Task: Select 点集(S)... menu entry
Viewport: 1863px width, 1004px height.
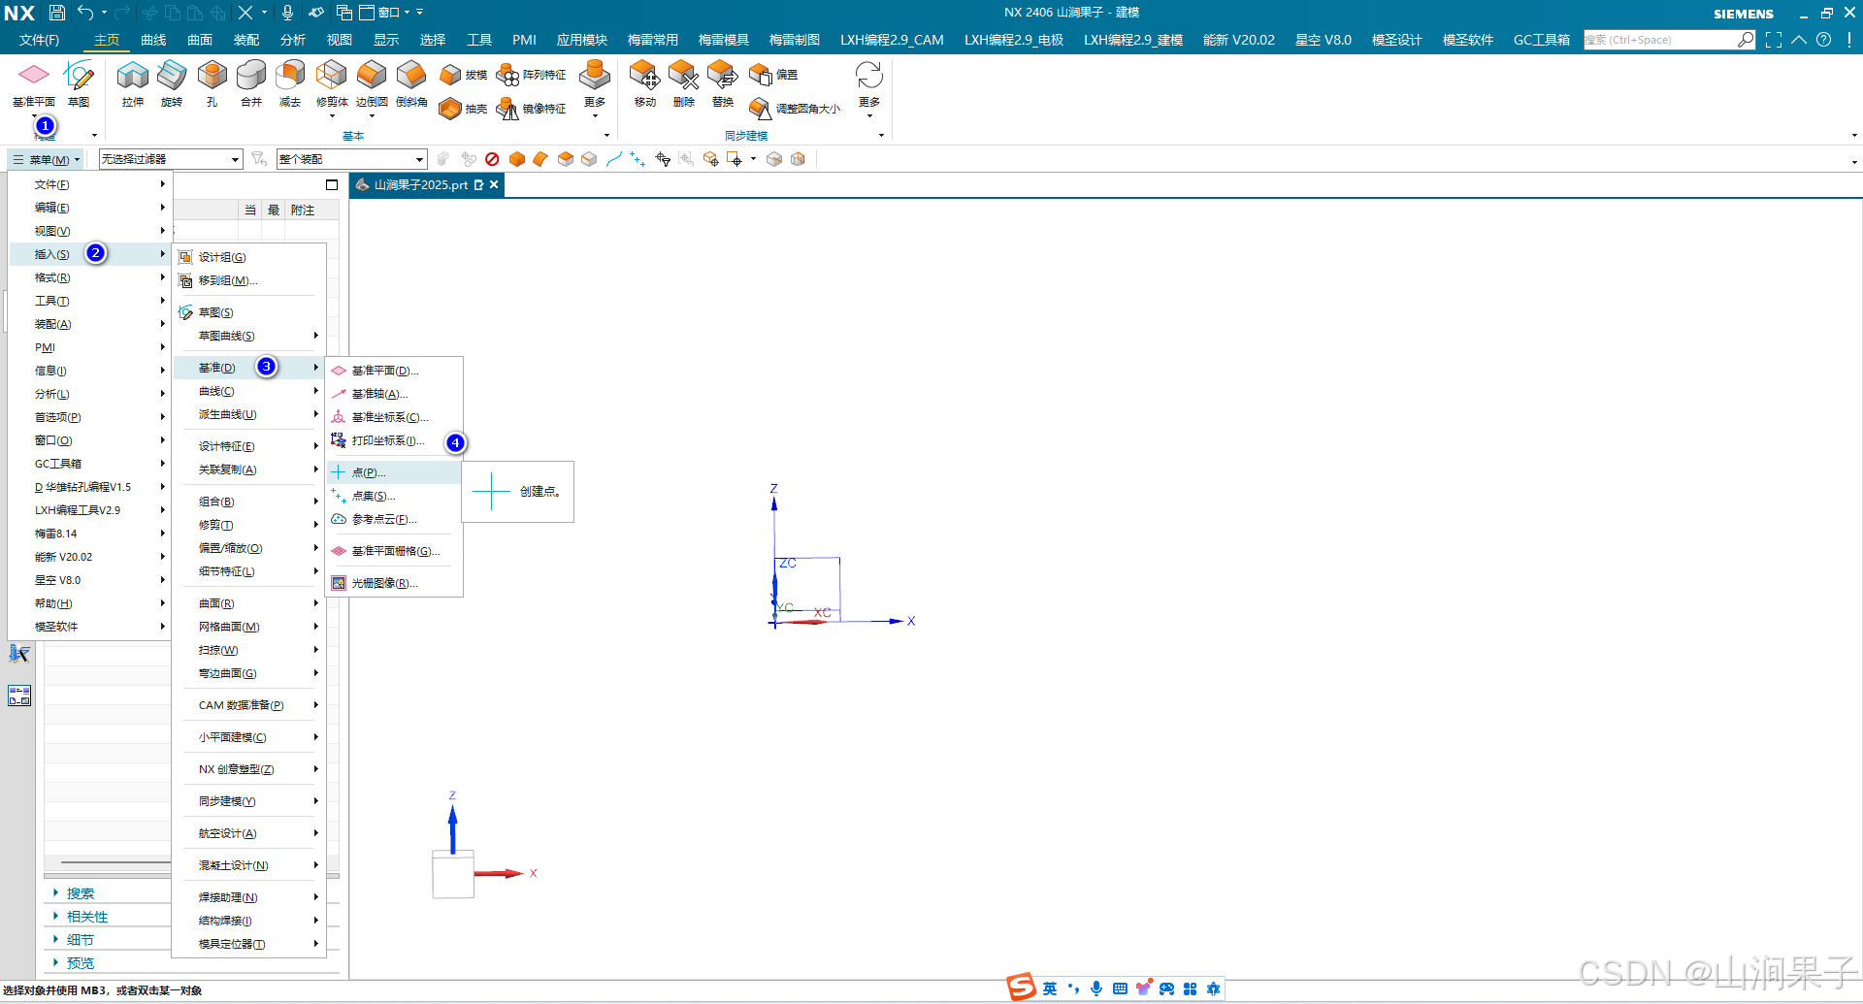Action: coord(394,496)
